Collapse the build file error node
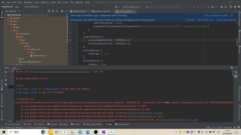 pyautogui.click(x=10, y=72)
